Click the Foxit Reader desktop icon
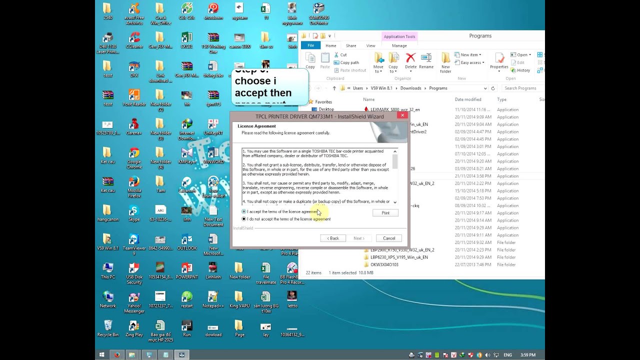The image size is (640, 360). pyautogui.click(x=134, y=98)
